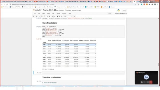
Task: Open the Cell menu
Action: [53, 13]
